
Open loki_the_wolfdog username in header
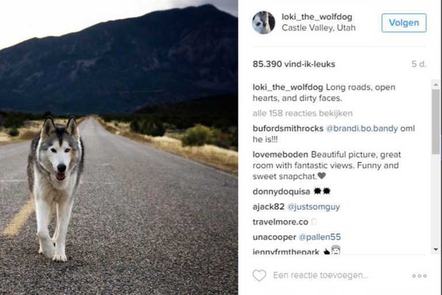click(317, 17)
